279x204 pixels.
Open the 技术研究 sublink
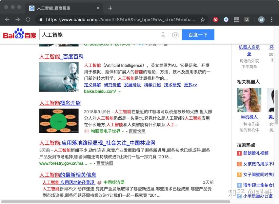coord(172,85)
